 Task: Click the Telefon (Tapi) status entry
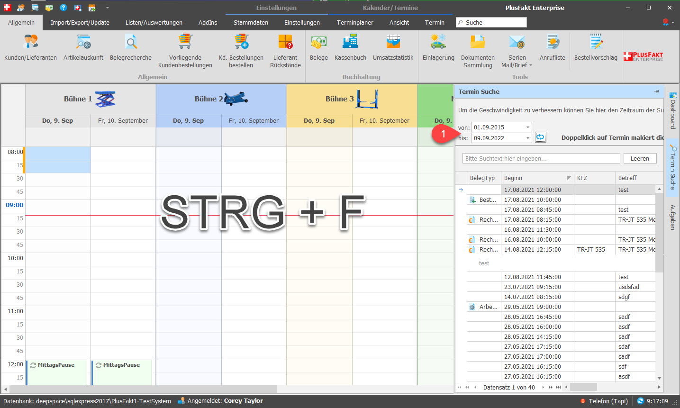coord(604,401)
